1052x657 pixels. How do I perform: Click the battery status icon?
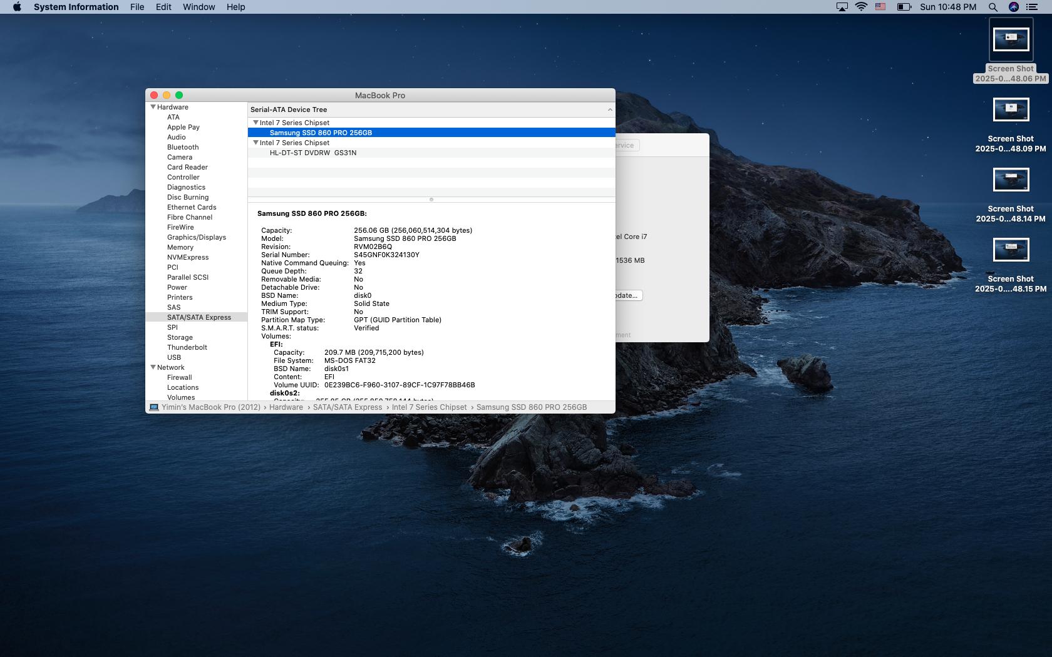point(904,7)
